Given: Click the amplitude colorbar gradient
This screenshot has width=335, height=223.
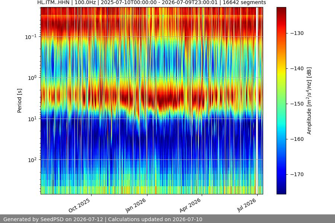Looking at the screenshot, I should click(281, 101).
